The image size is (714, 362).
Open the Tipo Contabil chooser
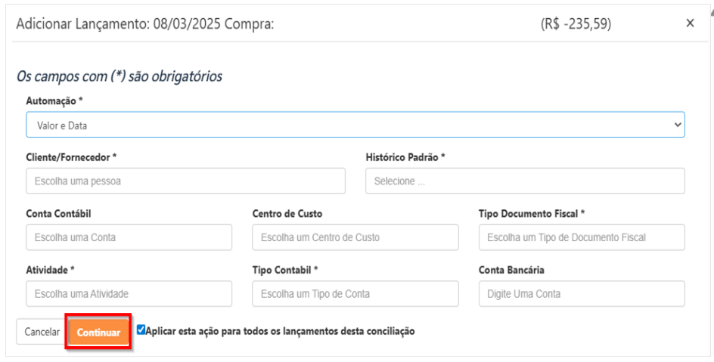click(355, 293)
